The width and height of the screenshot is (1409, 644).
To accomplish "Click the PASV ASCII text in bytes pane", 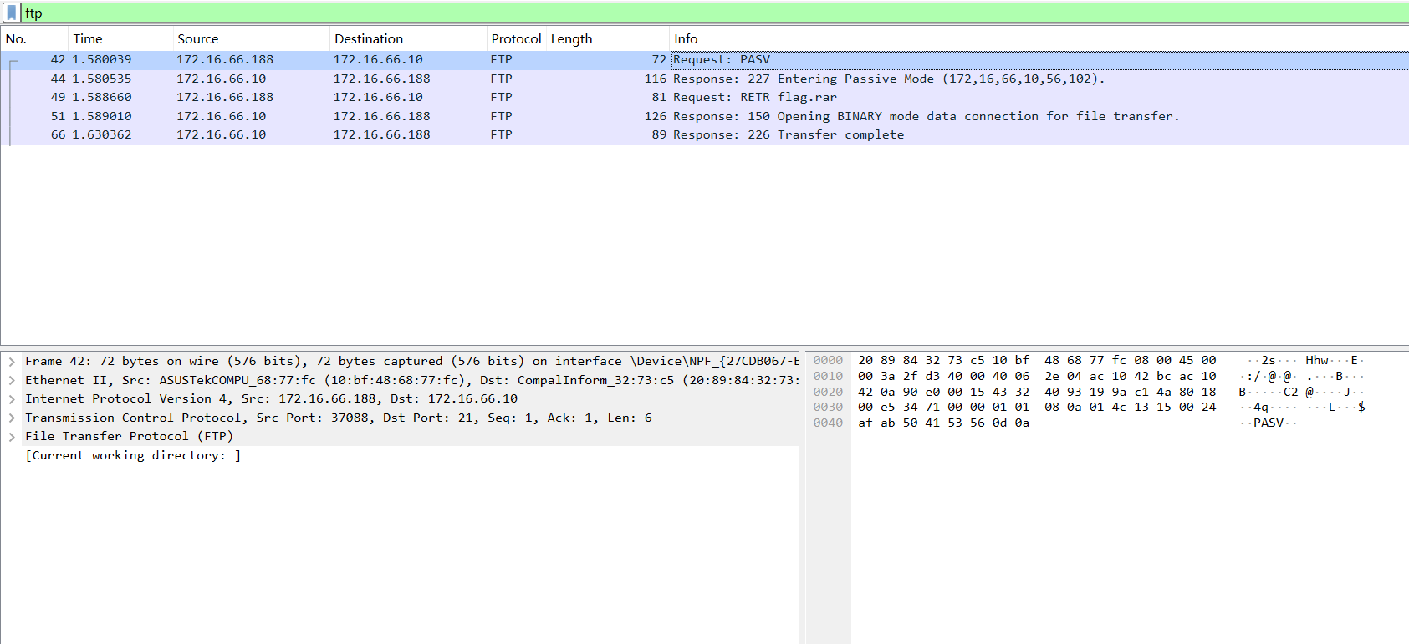I will point(1268,423).
